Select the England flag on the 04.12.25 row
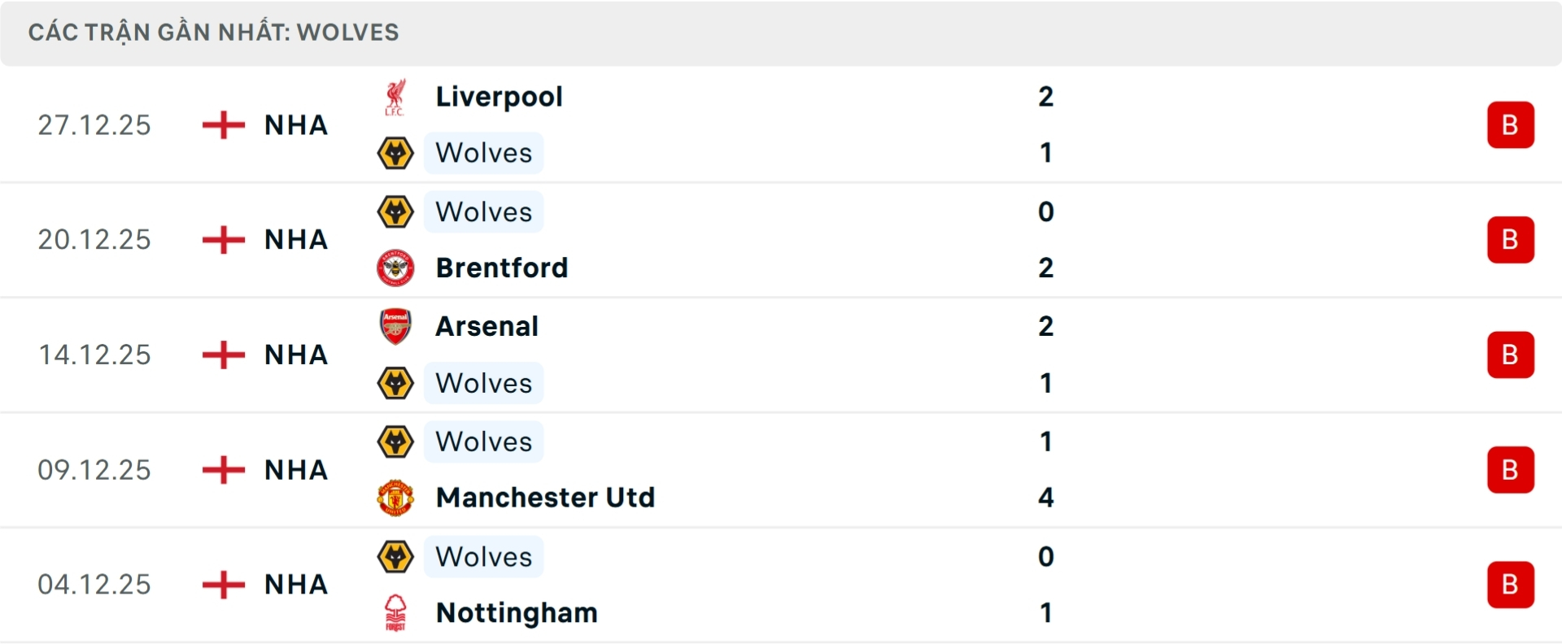The height and width of the screenshot is (644, 1562). pyautogui.click(x=221, y=584)
